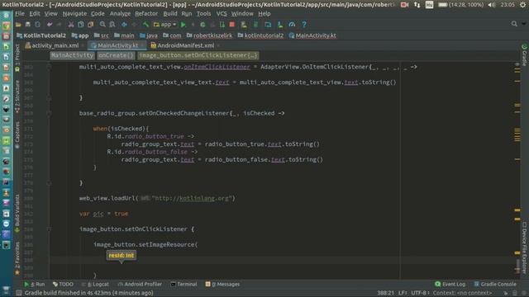Image resolution: width=529 pixels, height=297 pixels.
Task: Toggle the Structure tool window
Action: tap(17, 97)
